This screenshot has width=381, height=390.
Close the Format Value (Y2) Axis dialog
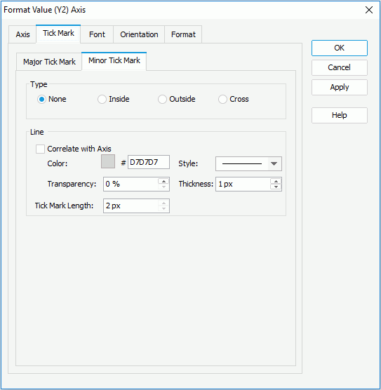(x=369, y=10)
